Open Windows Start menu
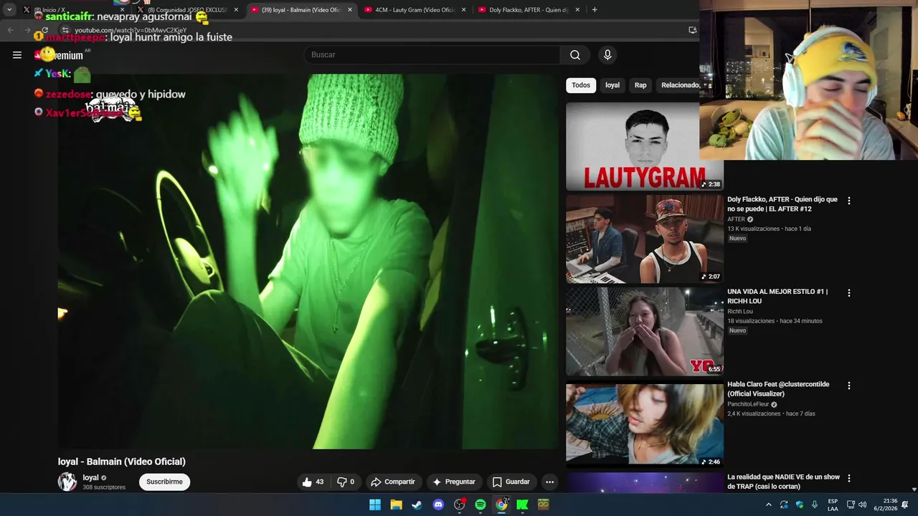The image size is (918, 516). (375, 505)
